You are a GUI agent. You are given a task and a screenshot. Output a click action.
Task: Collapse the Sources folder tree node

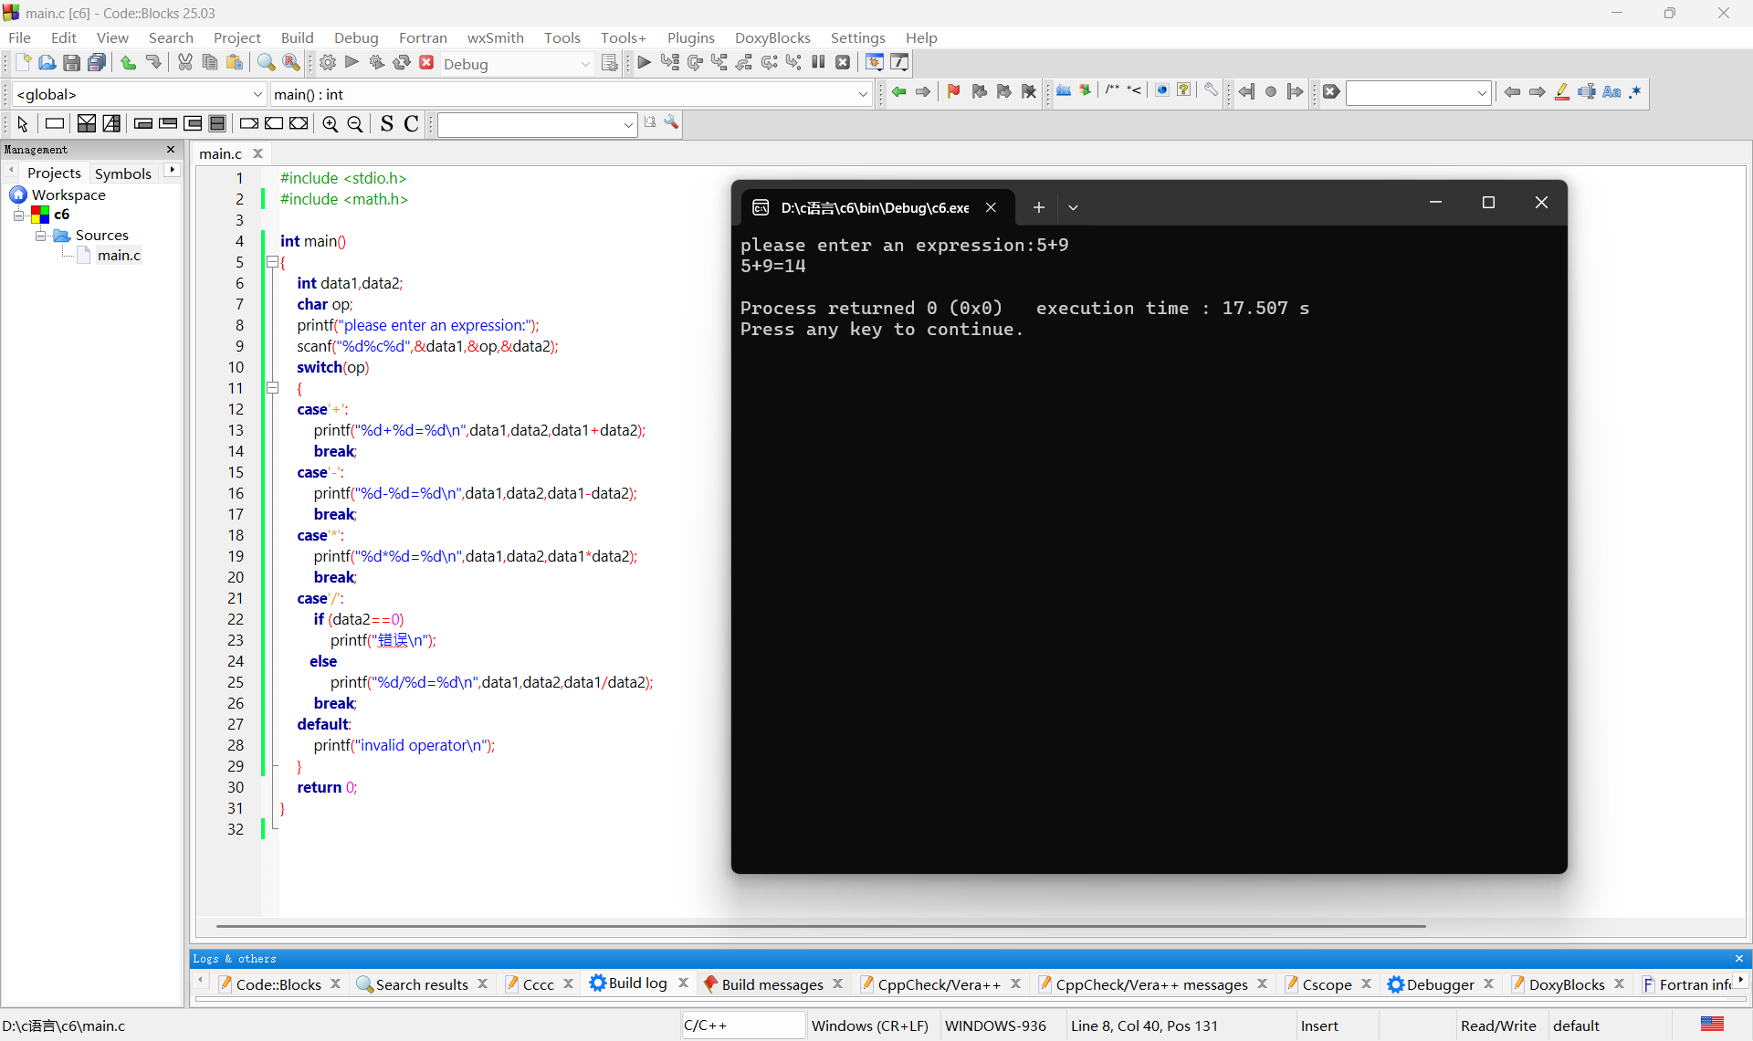point(40,236)
